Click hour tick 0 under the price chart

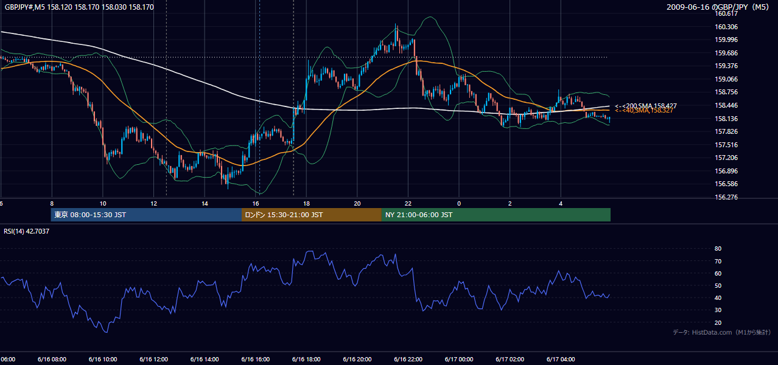[x=459, y=203]
